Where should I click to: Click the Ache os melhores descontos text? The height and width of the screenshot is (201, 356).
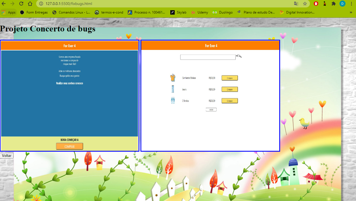[70, 71]
